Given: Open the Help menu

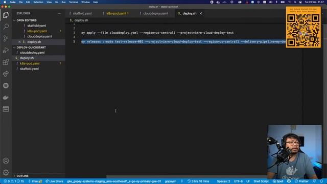Looking at the screenshot, I should pos(96,2).
